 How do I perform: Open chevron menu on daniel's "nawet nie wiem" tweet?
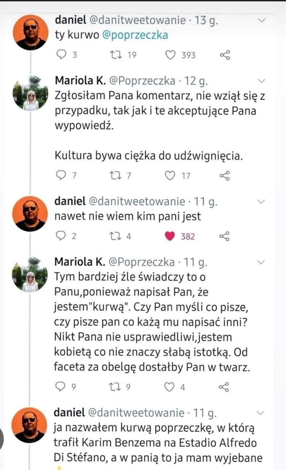[262, 202]
